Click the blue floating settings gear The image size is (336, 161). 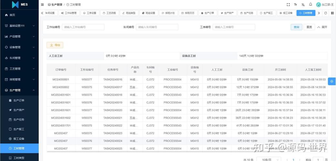click(332, 81)
